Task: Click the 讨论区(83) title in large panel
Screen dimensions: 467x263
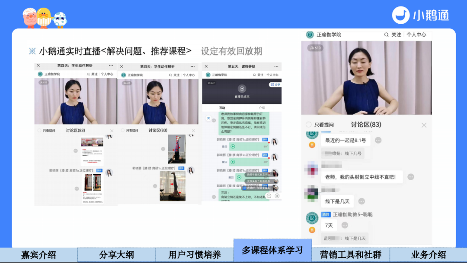Action: [366, 125]
